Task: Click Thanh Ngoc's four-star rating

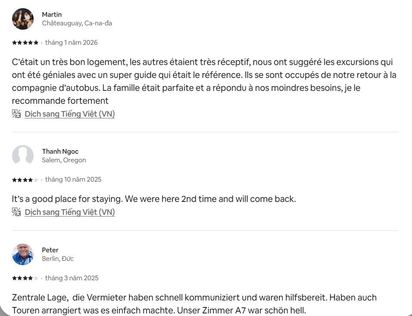Action: click(25, 180)
